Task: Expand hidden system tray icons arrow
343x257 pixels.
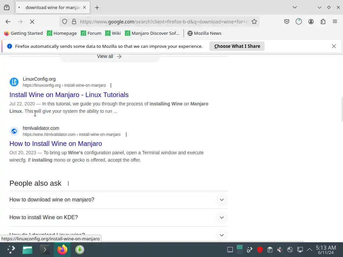Action: coord(310,250)
